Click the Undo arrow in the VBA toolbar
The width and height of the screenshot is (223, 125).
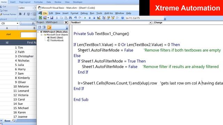click(75, 18)
